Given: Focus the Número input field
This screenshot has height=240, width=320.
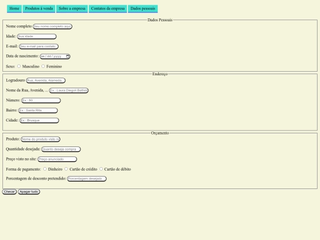Looking at the screenshot, I should click(x=41, y=100).
